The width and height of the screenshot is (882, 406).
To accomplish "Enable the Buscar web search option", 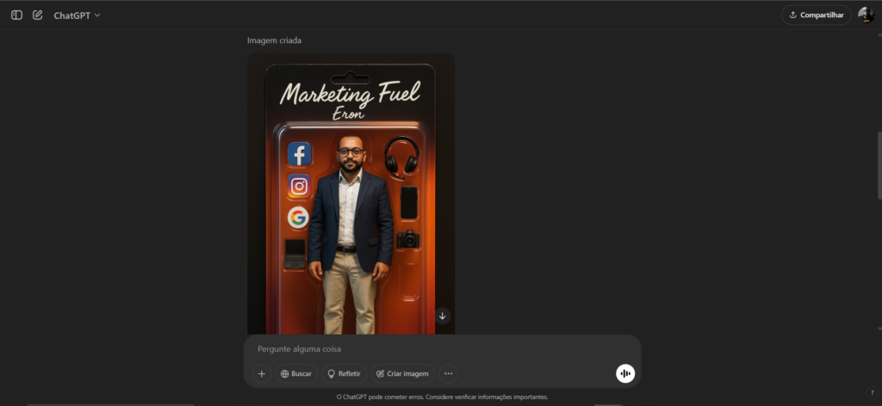I will tap(296, 373).
